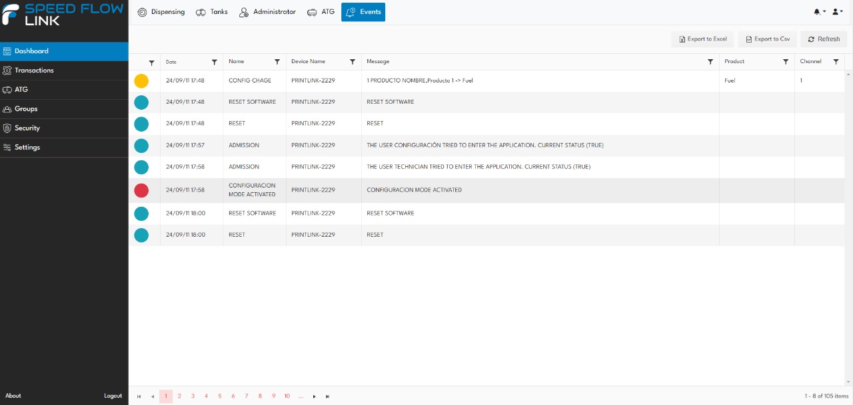Go to next page arrow in pager
The image size is (853, 405).
point(314,396)
